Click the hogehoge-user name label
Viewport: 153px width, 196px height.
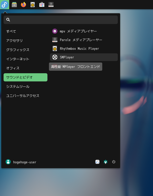pyautogui.click(x=25, y=162)
